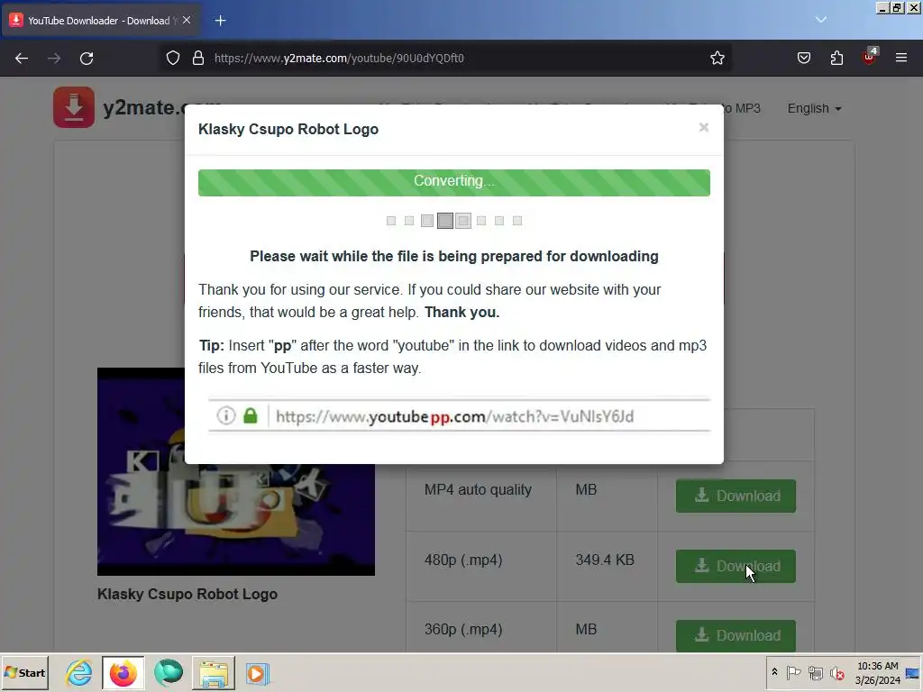Reload the y2mate page
Image resolution: width=923 pixels, height=692 pixels.
coord(87,59)
